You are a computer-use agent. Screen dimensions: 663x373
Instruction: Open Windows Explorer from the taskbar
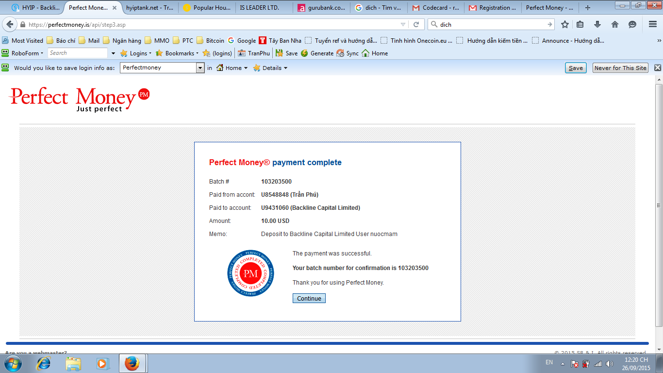(73, 363)
